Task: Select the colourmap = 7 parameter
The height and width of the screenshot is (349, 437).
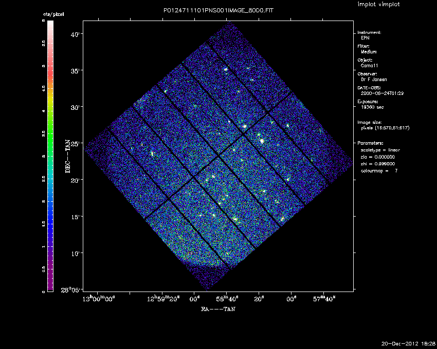Action: click(x=378, y=170)
